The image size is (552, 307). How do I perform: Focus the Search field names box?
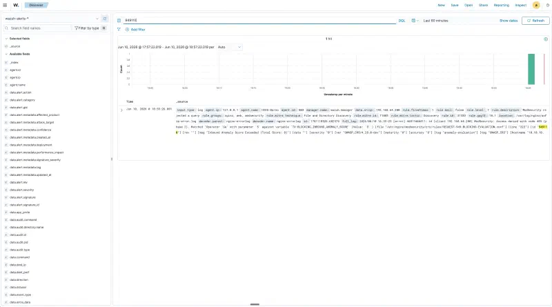tap(37, 28)
